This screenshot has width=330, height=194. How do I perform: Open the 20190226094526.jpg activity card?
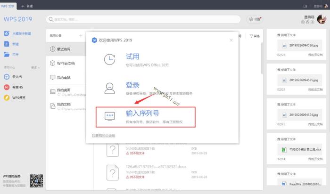(297, 45)
